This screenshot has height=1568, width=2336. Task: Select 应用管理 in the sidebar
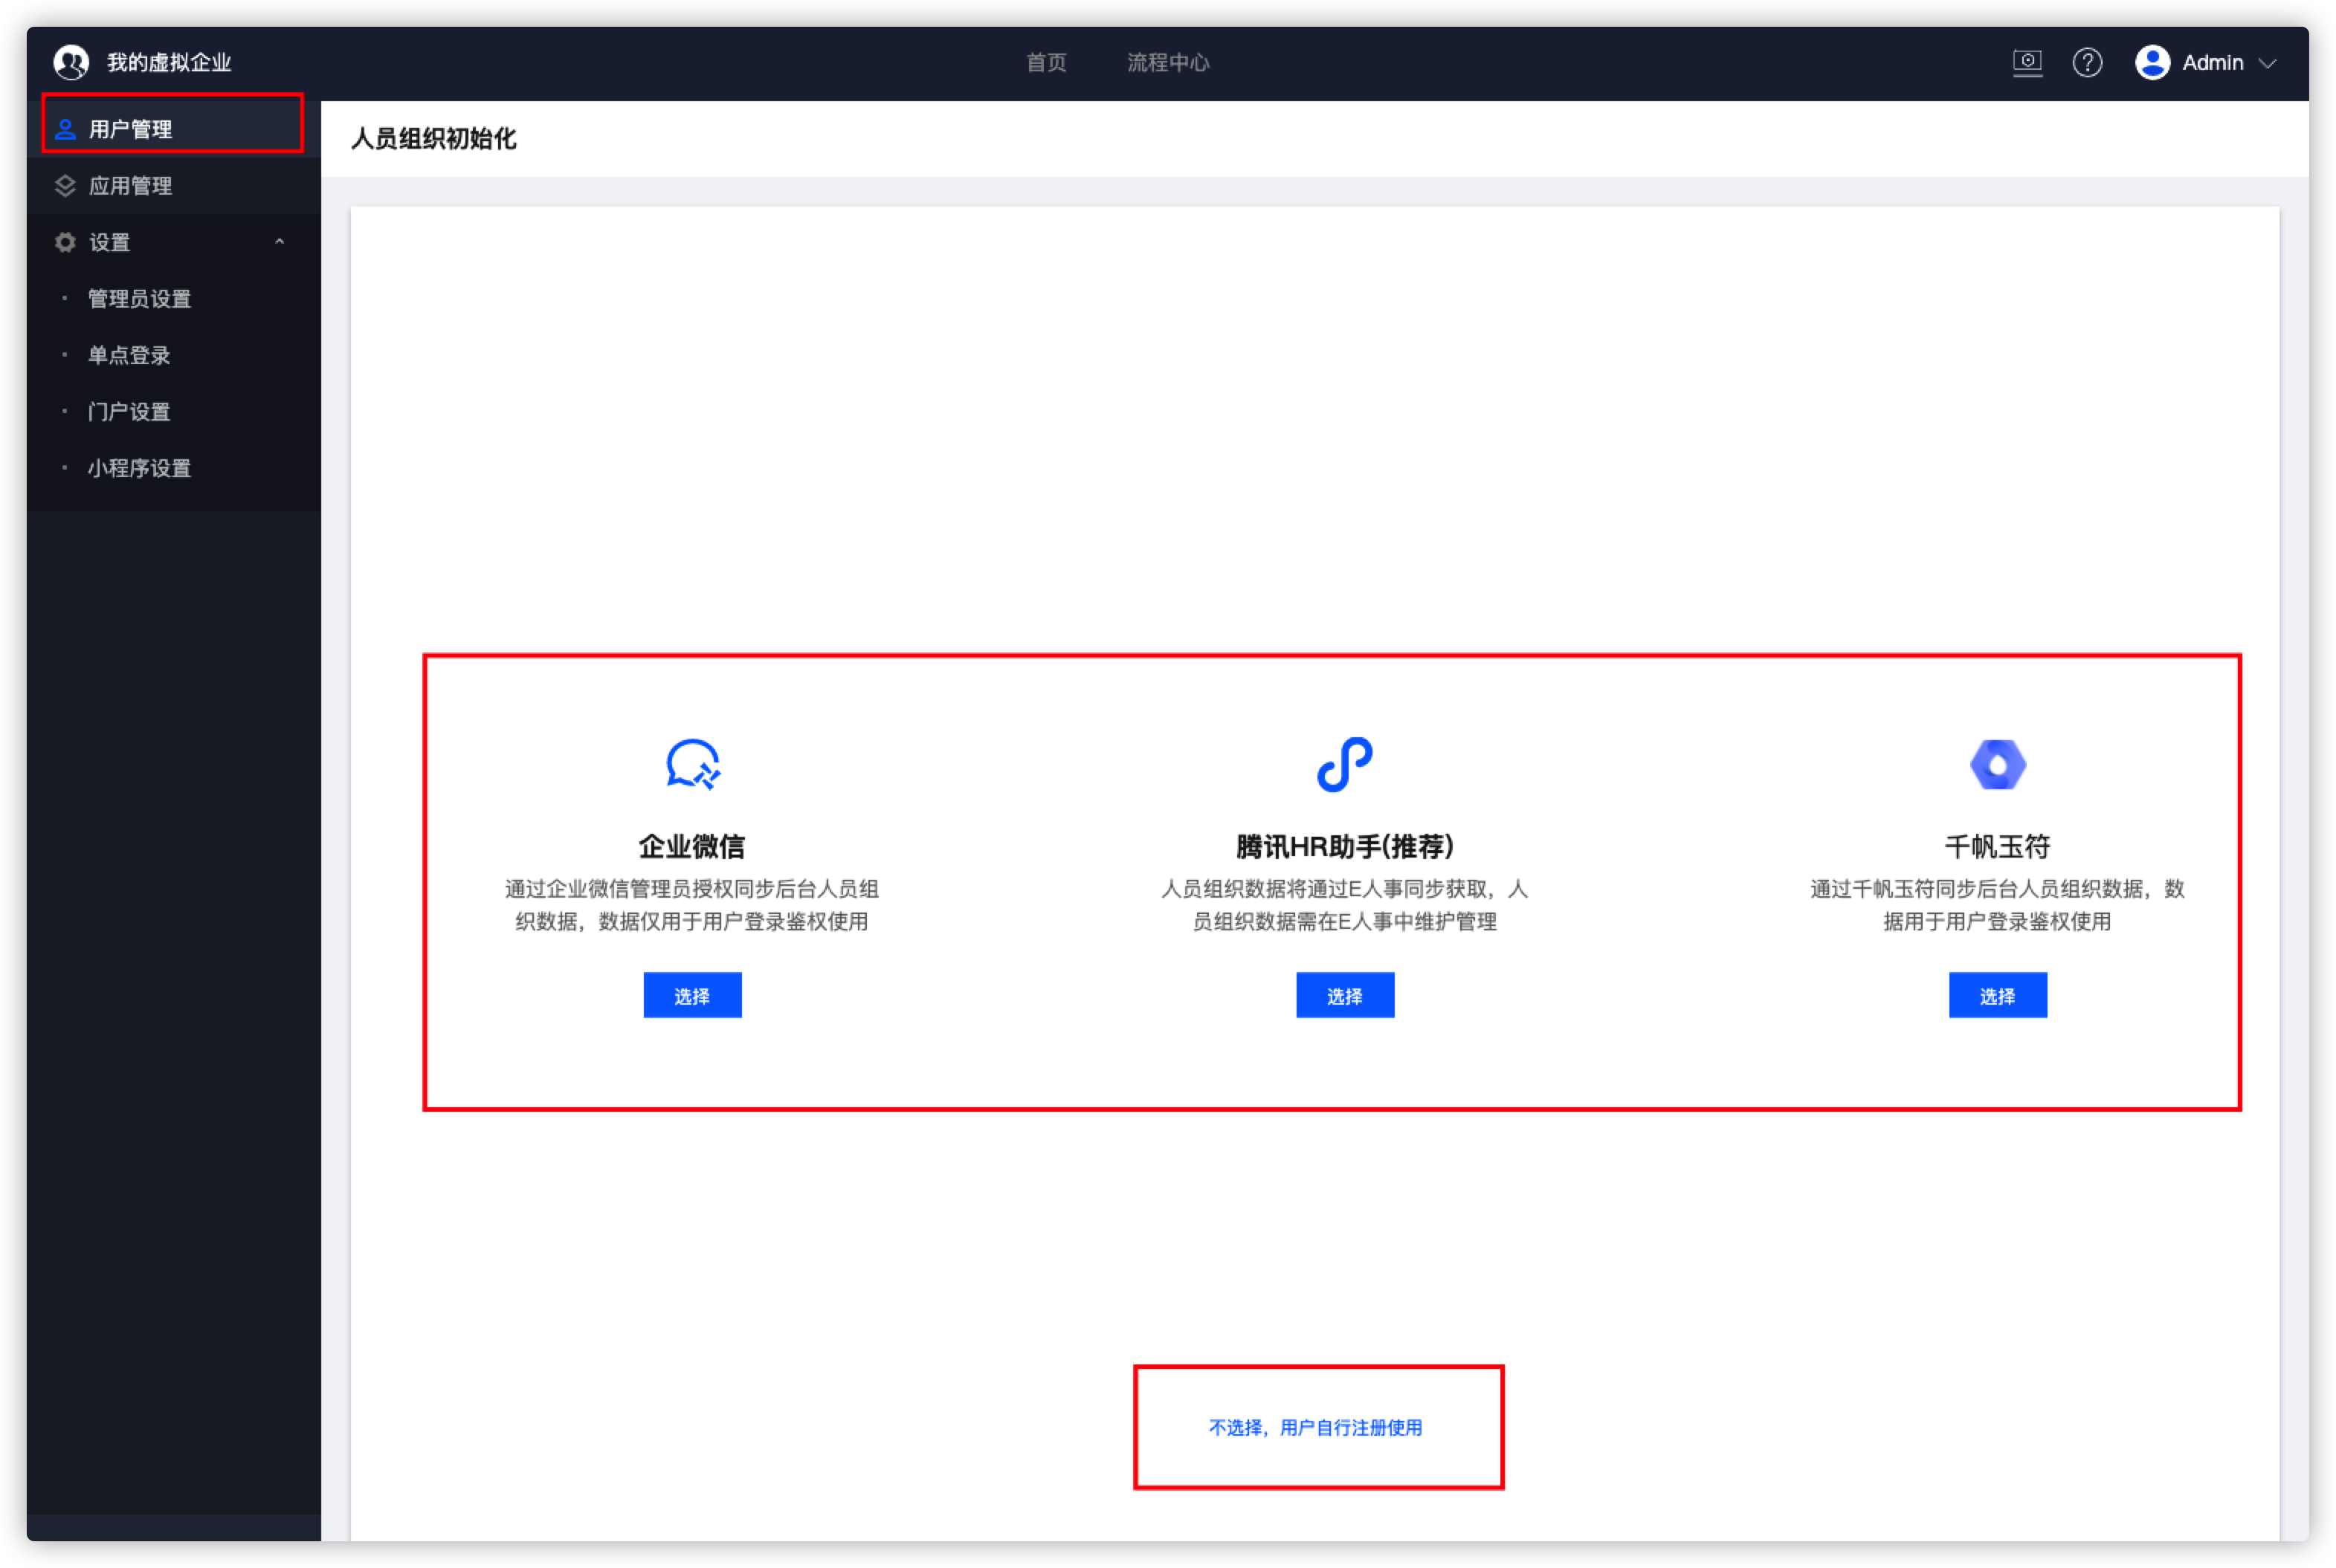[x=174, y=186]
